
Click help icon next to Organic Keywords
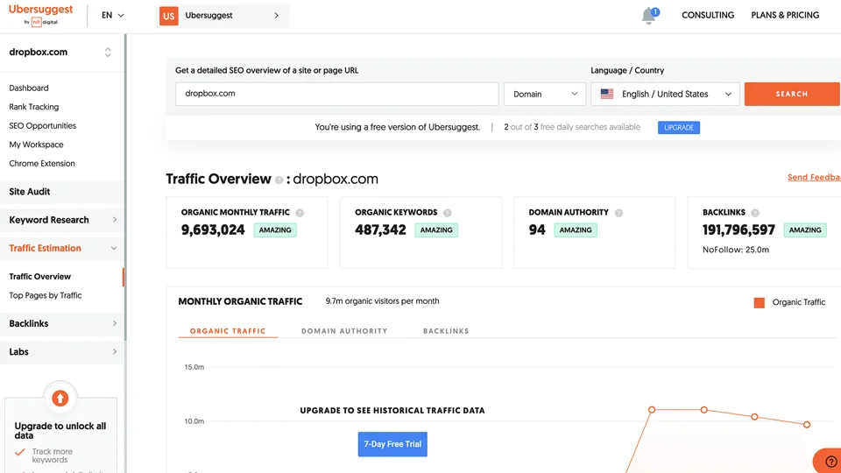pyautogui.click(x=448, y=213)
